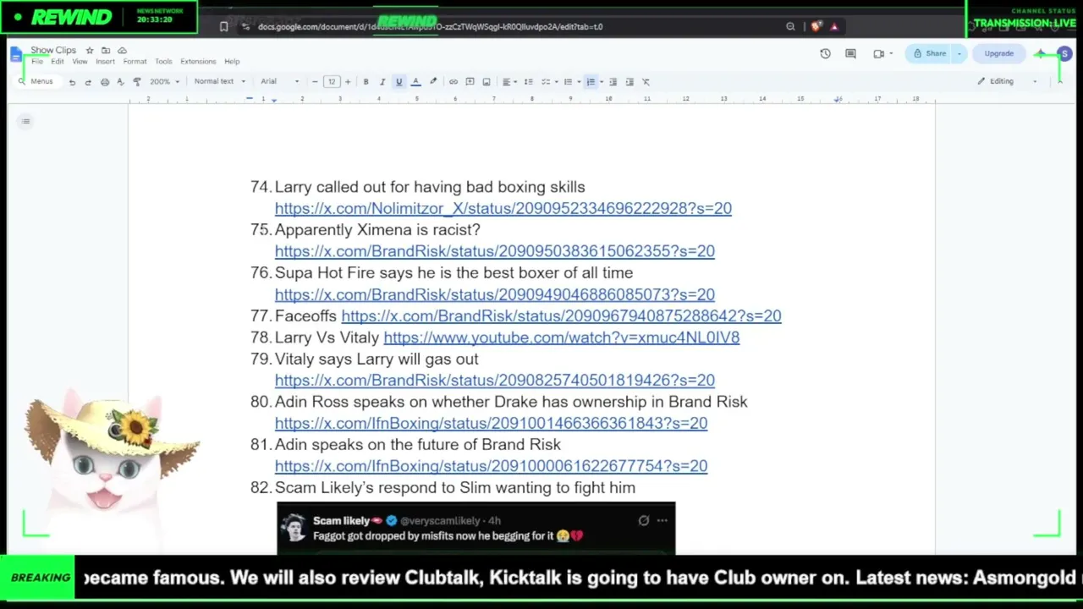This screenshot has height=609, width=1083.
Task: Open the Drake ownership IfnBoxing link
Action: tap(491, 424)
